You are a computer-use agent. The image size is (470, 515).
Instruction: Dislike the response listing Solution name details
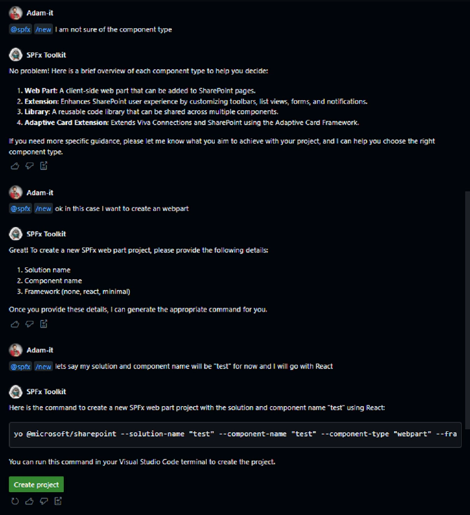pyautogui.click(x=30, y=324)
